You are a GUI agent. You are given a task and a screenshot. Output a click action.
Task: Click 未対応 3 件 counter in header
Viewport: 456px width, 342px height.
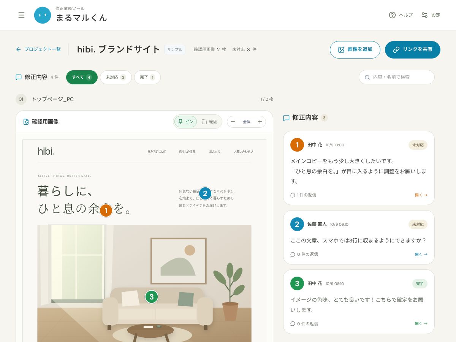tap(244, 49)
